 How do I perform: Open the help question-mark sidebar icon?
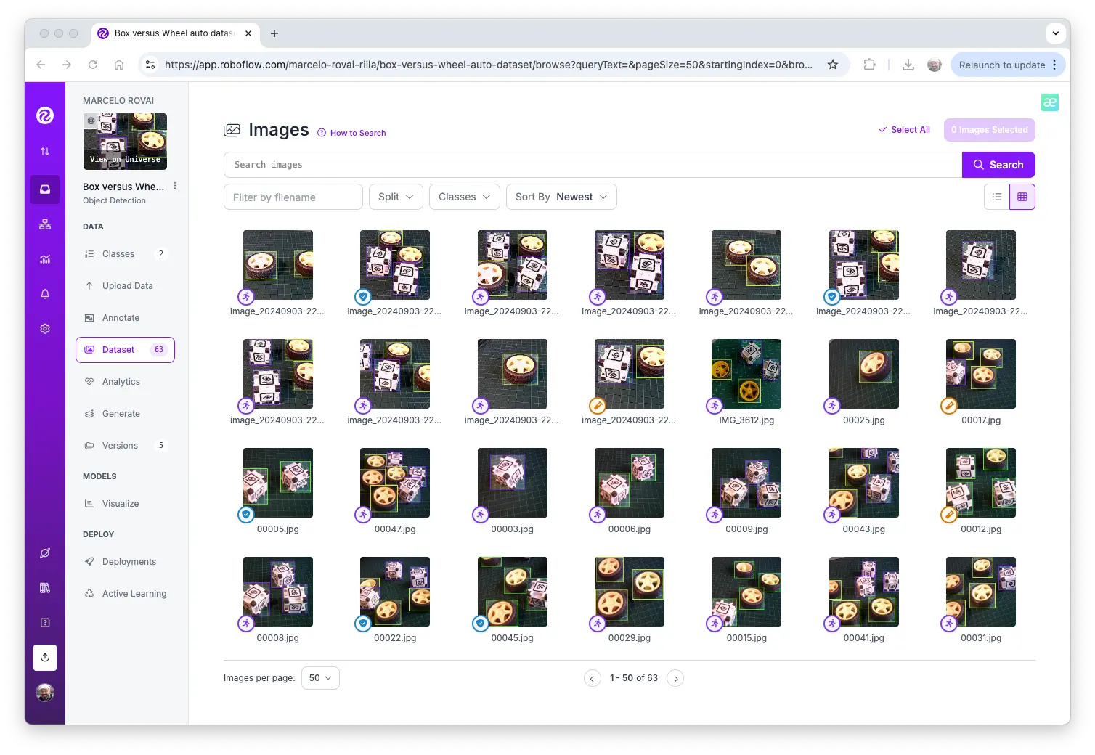(x=45, y=623)
